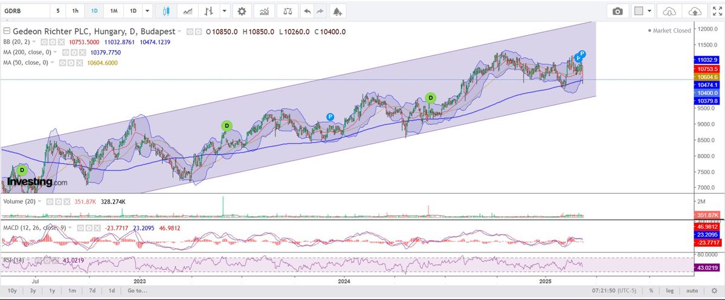Image resolution: width=725 pixels, height=300 pixels.
Task: Expand the time interval dropdown arrow
Action: point(147,11)
